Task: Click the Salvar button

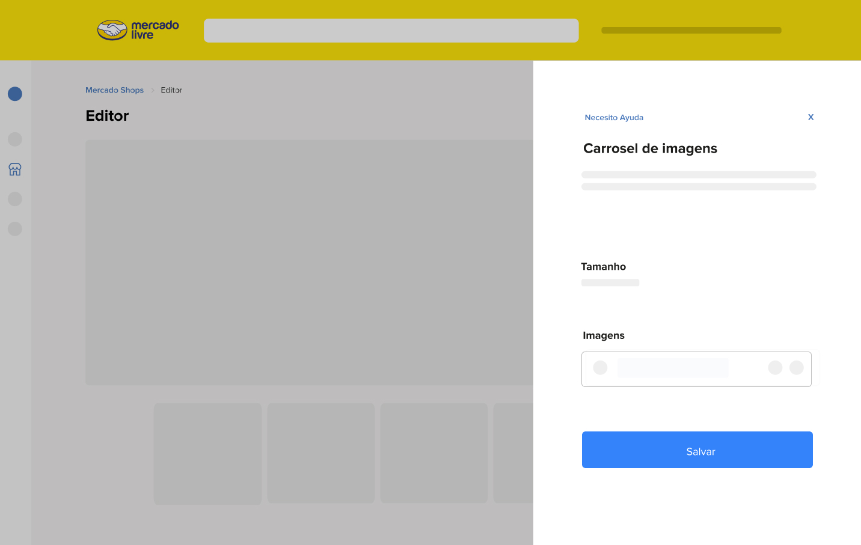Action: point(697,450)
